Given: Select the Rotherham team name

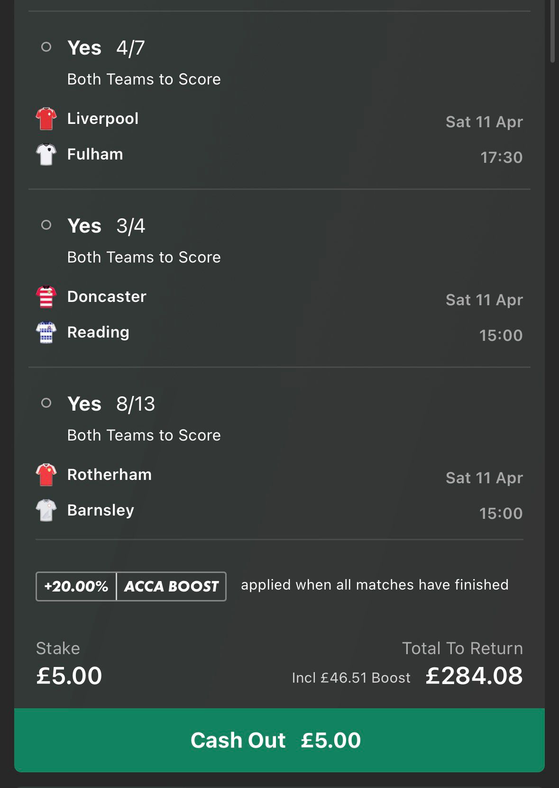Looking at the screenshot, I should click(x=110, y=475).
